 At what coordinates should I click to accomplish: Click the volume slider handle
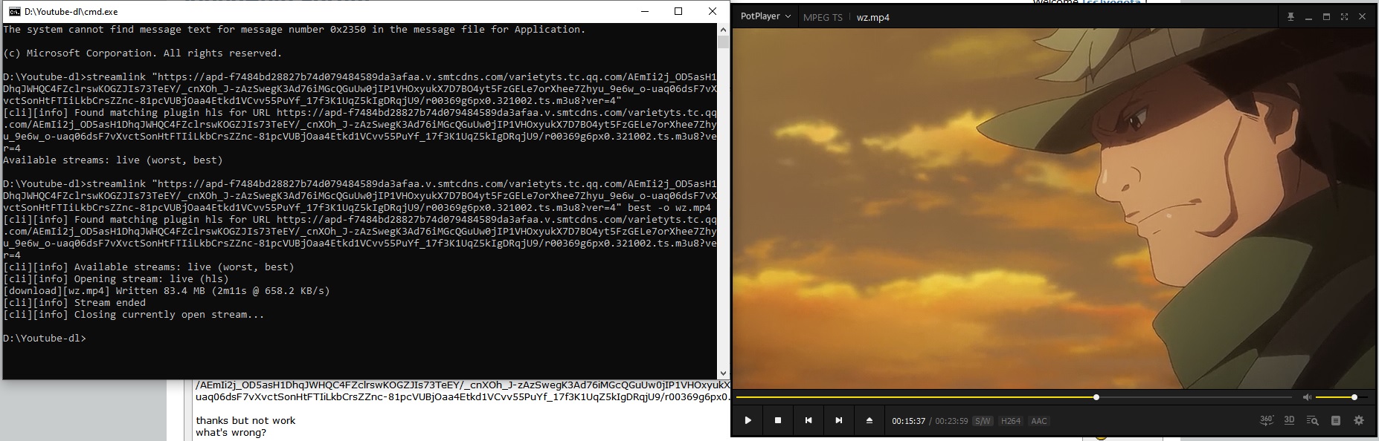coord(1354,397)
